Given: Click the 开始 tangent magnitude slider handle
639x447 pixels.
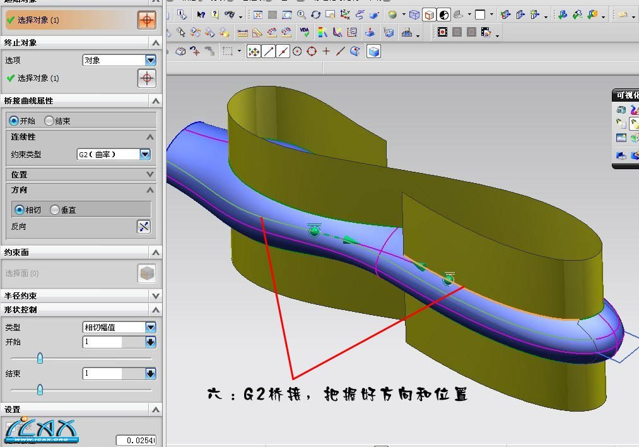Looking at the screenshot, I should point(40,358).
